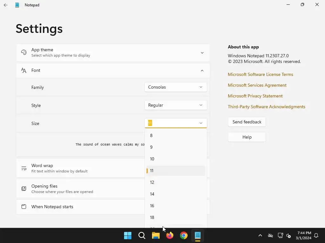
Task: Select font size 11 in the list
Action: pyautogui.click(x=176, y=171)
